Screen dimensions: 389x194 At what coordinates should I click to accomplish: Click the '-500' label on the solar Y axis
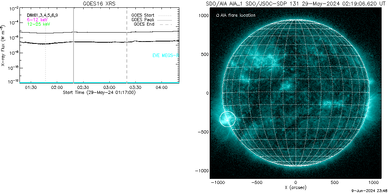(202, 132)
